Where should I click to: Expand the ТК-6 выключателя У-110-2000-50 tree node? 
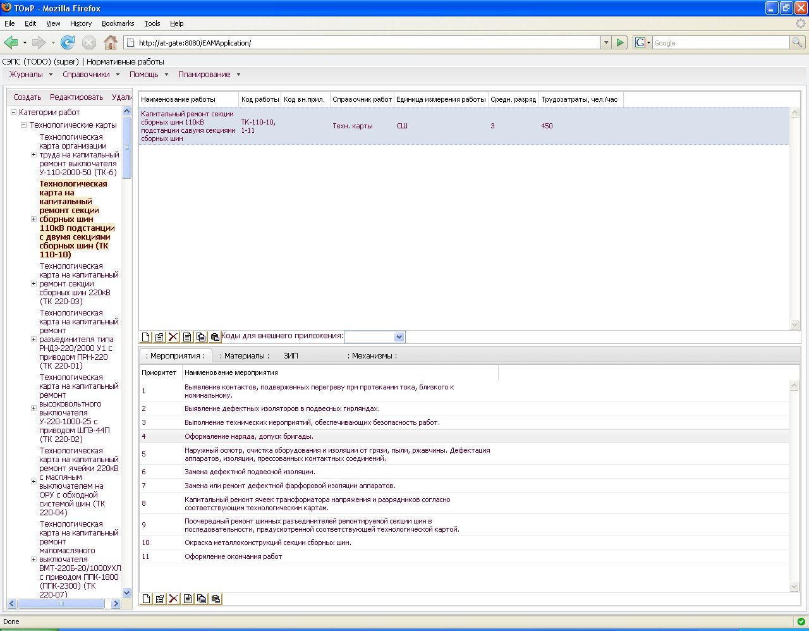click(34, 154)
